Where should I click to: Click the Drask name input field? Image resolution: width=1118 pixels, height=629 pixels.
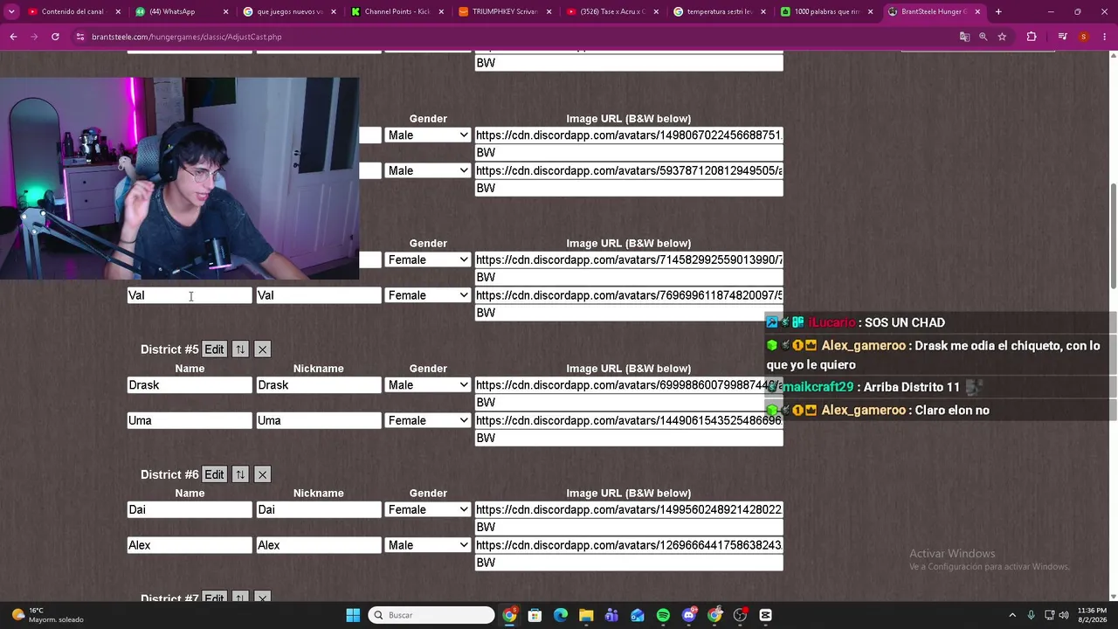tap(190, 385)
